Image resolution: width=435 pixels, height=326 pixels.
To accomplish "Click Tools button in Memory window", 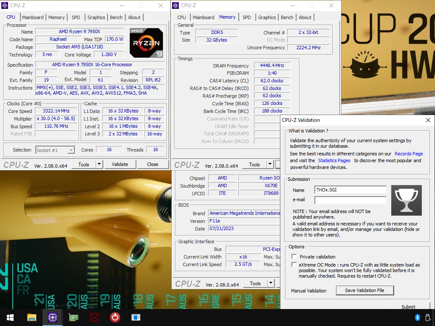I will pos(254,164).
